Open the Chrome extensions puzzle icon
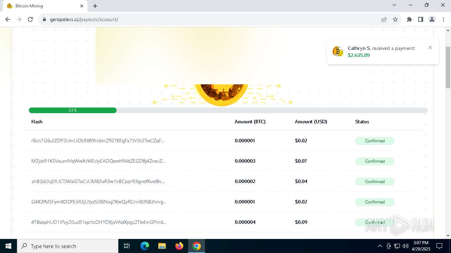This screenshot has width=451, height=253. 409,19
